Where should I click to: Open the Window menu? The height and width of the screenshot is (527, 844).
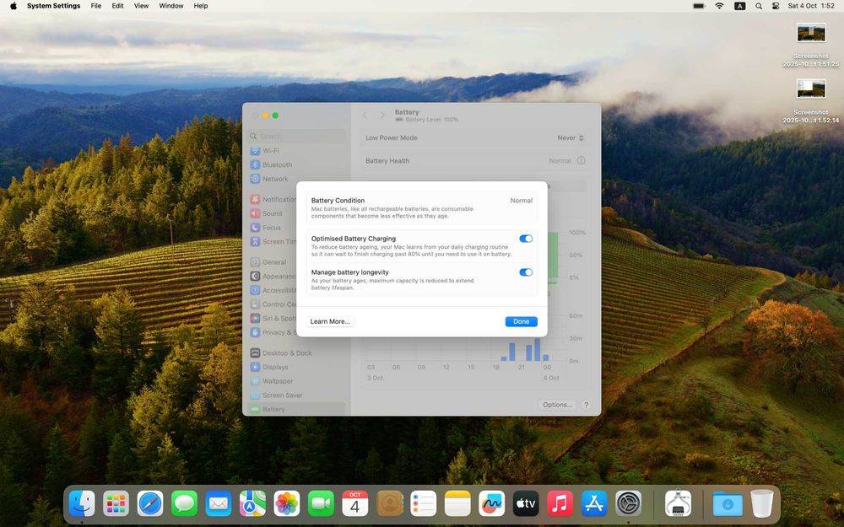[171, 6]
